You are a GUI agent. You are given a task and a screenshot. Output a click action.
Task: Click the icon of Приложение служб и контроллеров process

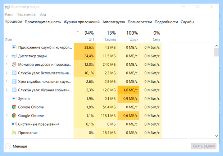tap(14, 47)
